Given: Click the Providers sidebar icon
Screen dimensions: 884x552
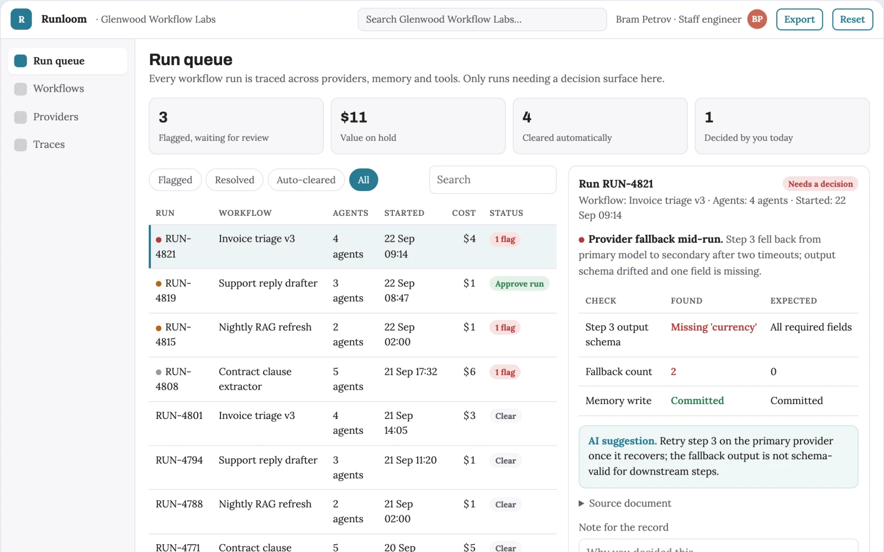Looking at the screenshot, I should 20,117.
